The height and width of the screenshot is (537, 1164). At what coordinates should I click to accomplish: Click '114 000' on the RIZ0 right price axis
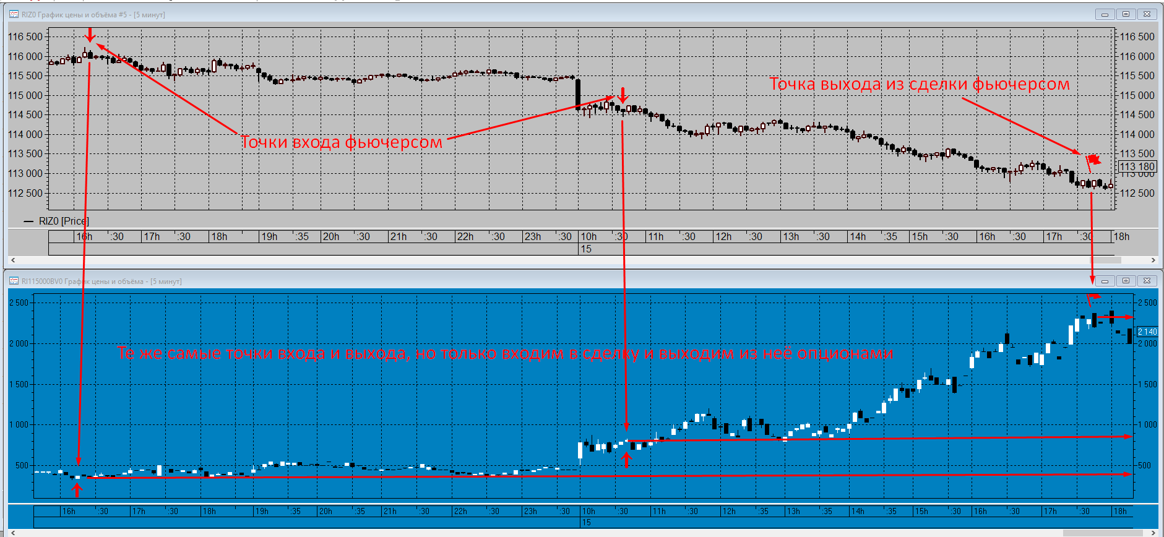(1137, 134)
